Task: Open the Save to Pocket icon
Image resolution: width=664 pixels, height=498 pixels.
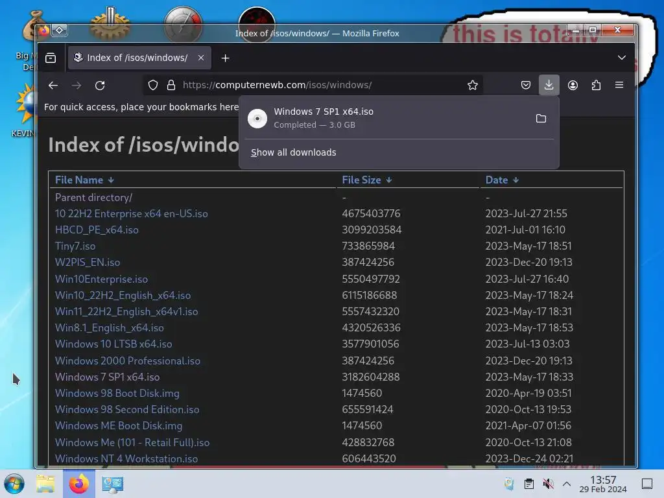Action: pos(525,86)
